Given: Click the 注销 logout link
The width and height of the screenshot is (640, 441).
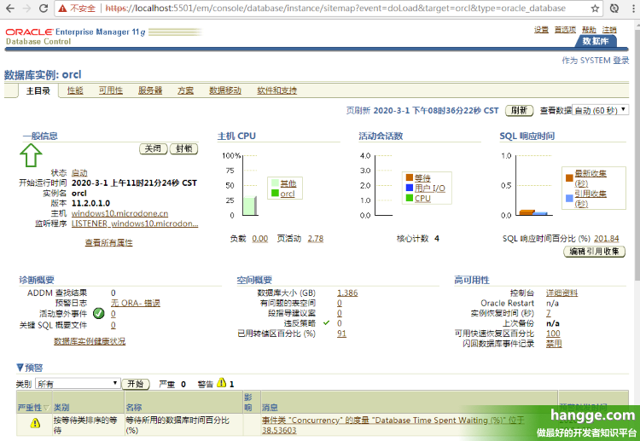Looking at the screenshot, I should (609, 30).
